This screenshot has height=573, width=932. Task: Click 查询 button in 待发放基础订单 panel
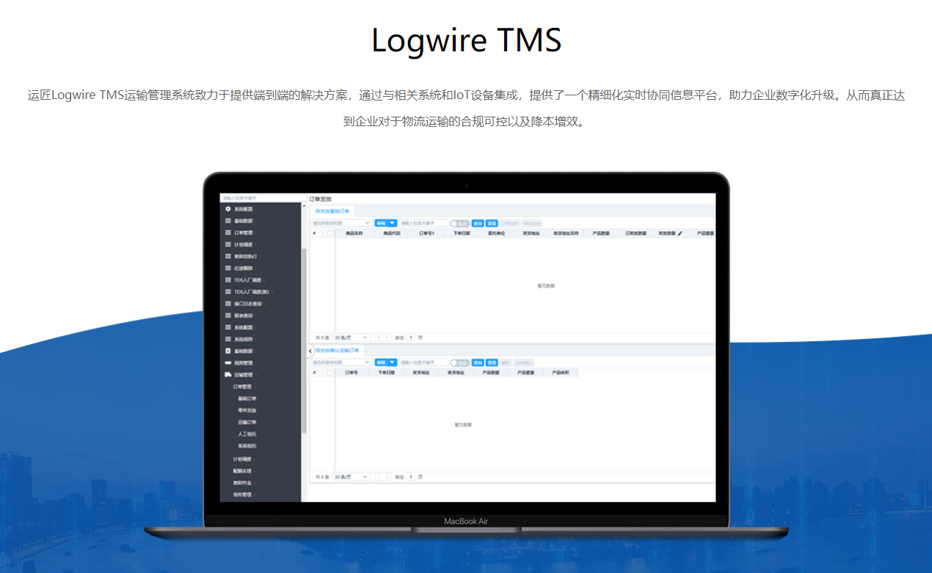click(478, 223)
